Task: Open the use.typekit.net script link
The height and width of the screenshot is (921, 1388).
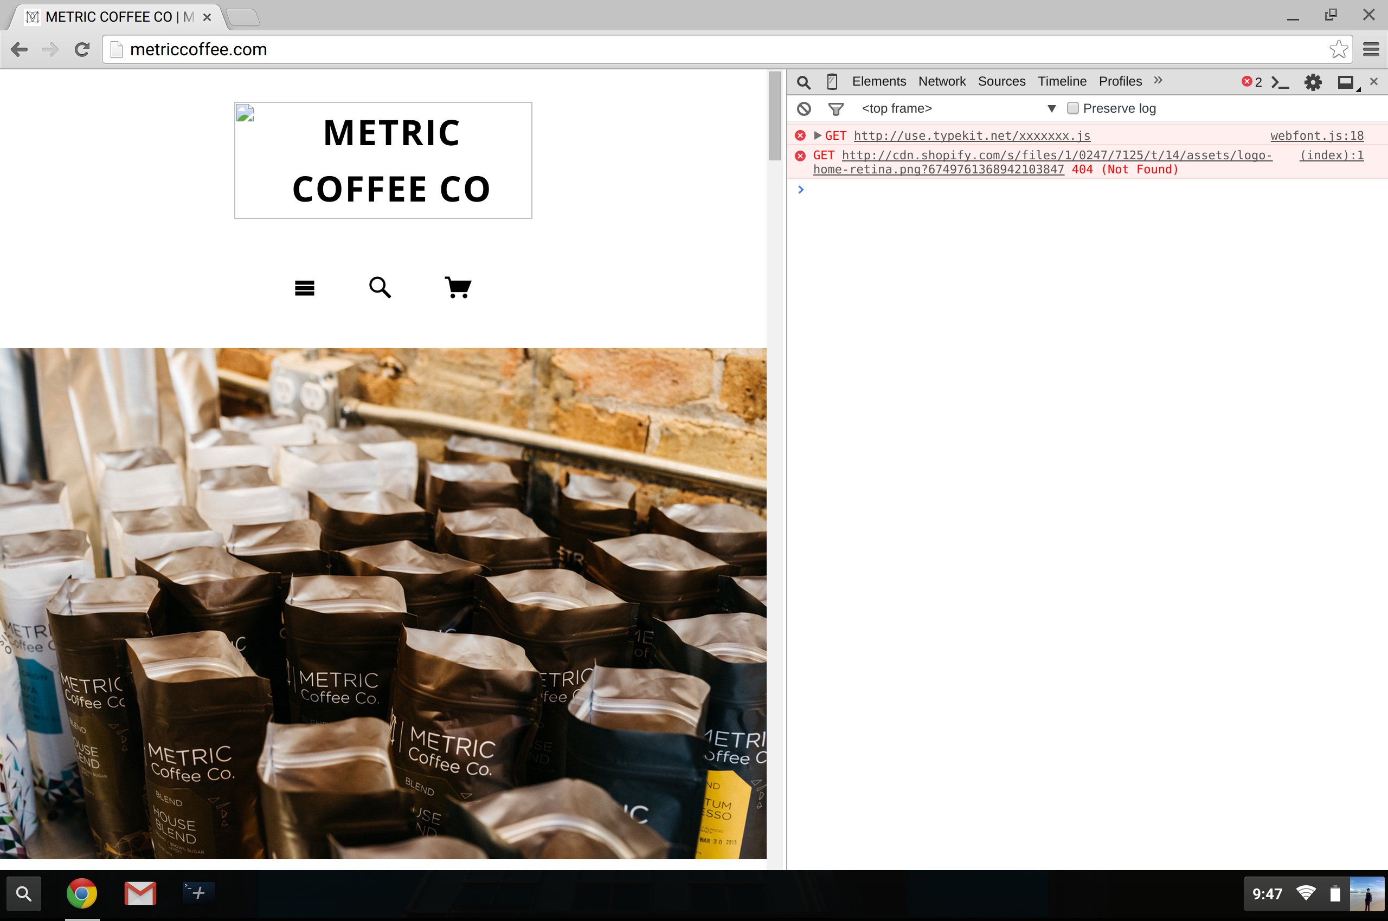Action: 972,135
